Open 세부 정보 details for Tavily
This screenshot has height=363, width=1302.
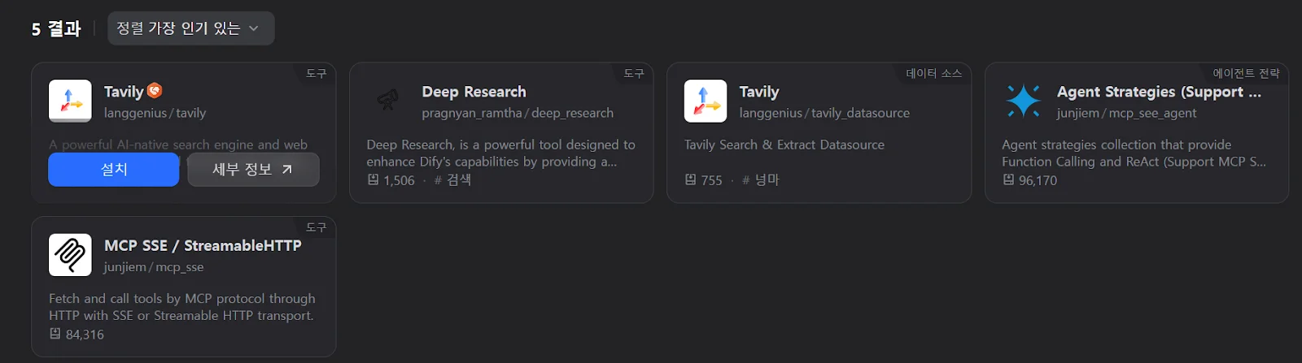point(253,170)
